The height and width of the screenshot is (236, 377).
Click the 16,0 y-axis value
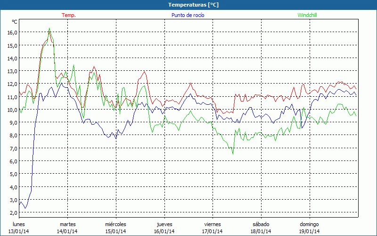pyautogui.click(x=12, y=33)
